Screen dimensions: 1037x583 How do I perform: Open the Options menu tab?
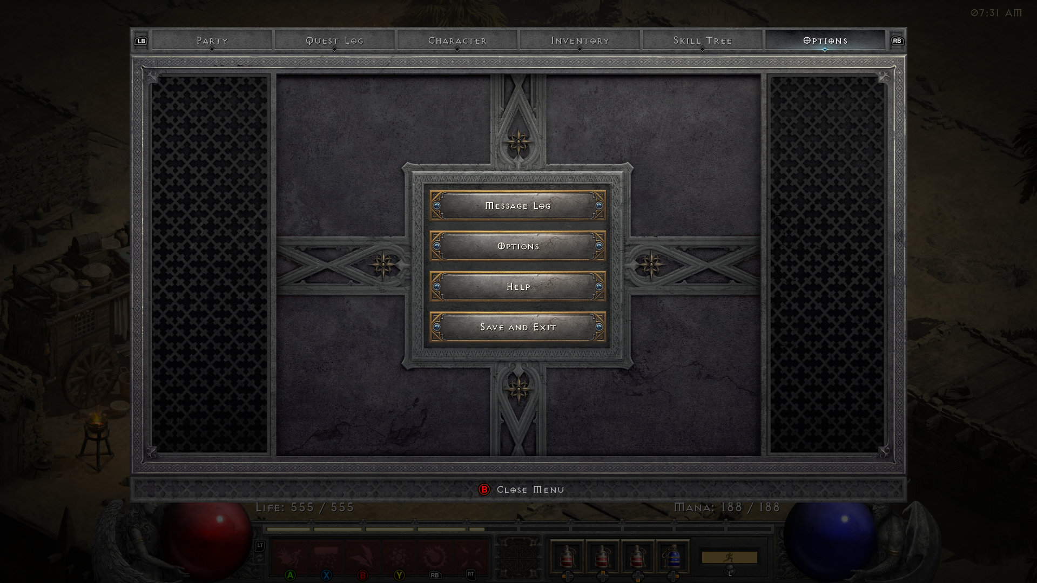coord(824,40)
